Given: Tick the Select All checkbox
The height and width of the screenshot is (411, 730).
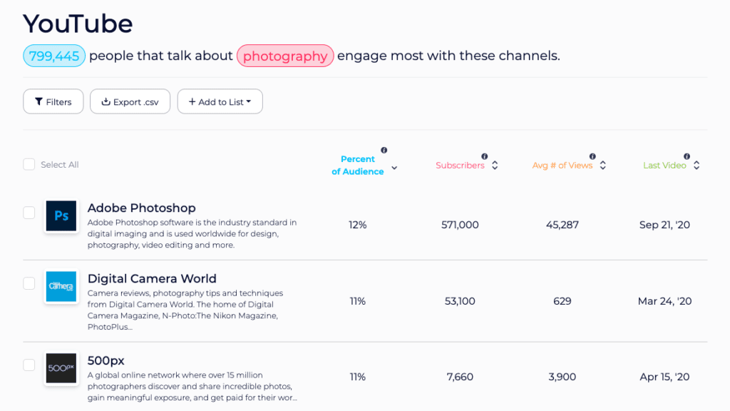Looking at the screenshot, I should pos(29,165).
